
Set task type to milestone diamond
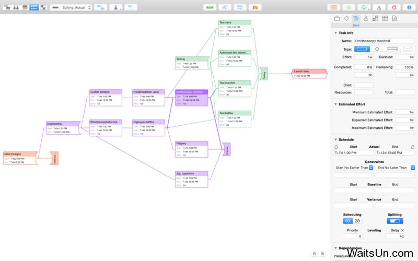[x=377, y=49]
